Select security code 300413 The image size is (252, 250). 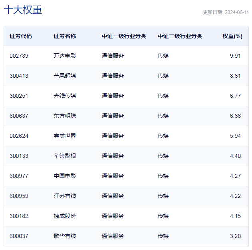[19, 76]
